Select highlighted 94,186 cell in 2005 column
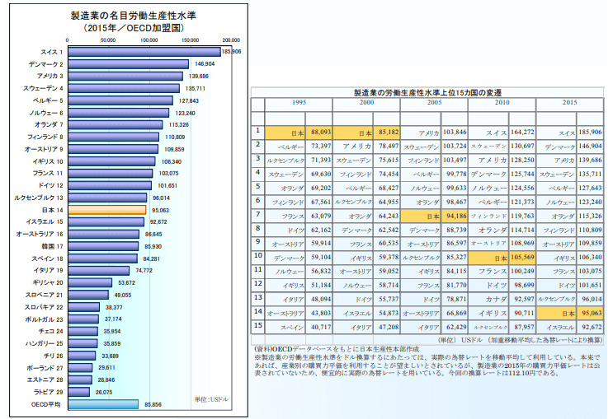Viewport: 613px width, 419px height. [455, 216]
